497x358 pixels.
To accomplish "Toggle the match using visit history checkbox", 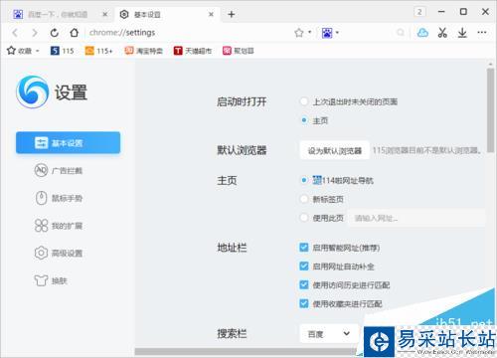I will pyautogui.click(x=303, y=284).
